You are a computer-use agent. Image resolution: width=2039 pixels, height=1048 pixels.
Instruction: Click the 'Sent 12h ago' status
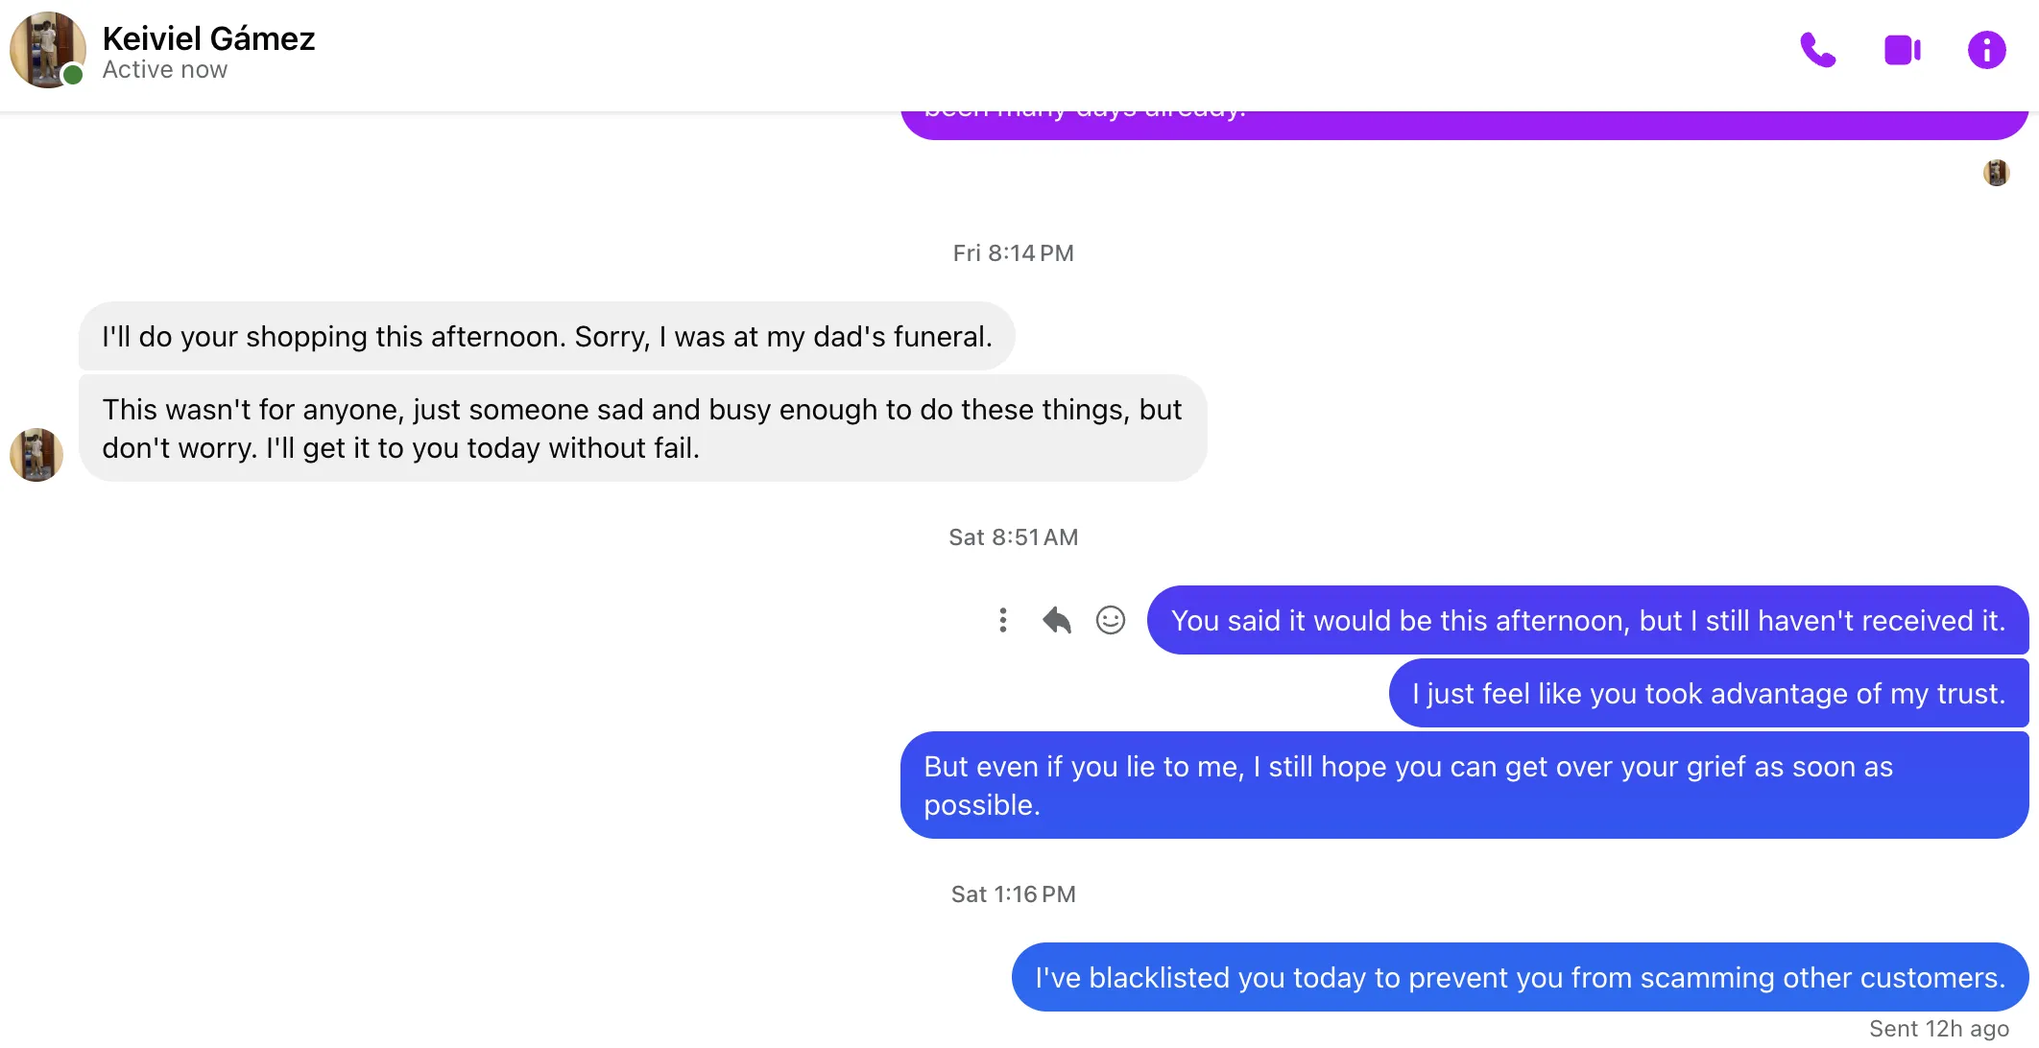point(1938,1029)
